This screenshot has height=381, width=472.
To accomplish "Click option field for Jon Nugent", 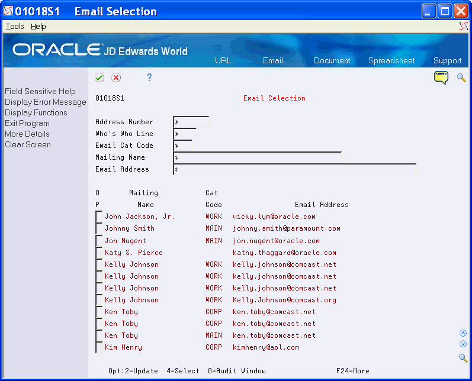I will tap(99, 241).
